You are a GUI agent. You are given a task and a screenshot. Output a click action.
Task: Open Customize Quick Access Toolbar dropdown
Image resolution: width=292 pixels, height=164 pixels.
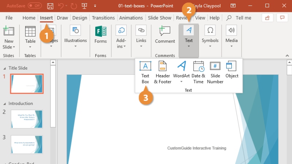[x=95, y=6]
